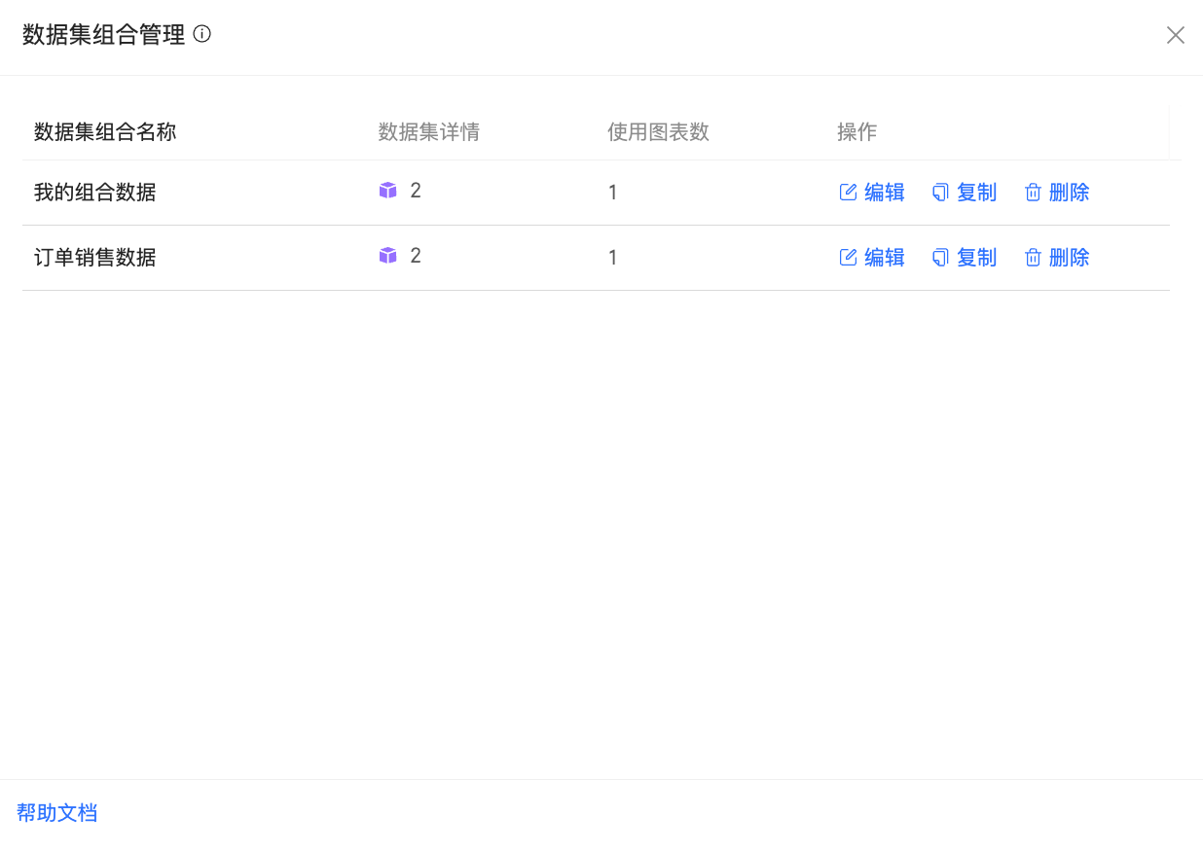Click the 操作 column header
Viewport: 1203px width, 852px height.
(857, 132)
